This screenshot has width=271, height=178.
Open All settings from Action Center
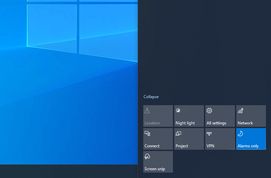pyautogui.click(x=220, y=116)
